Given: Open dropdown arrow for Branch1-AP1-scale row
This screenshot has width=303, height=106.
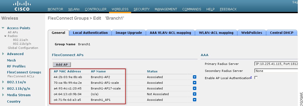Looking at the screenshot, I should 194,83.
